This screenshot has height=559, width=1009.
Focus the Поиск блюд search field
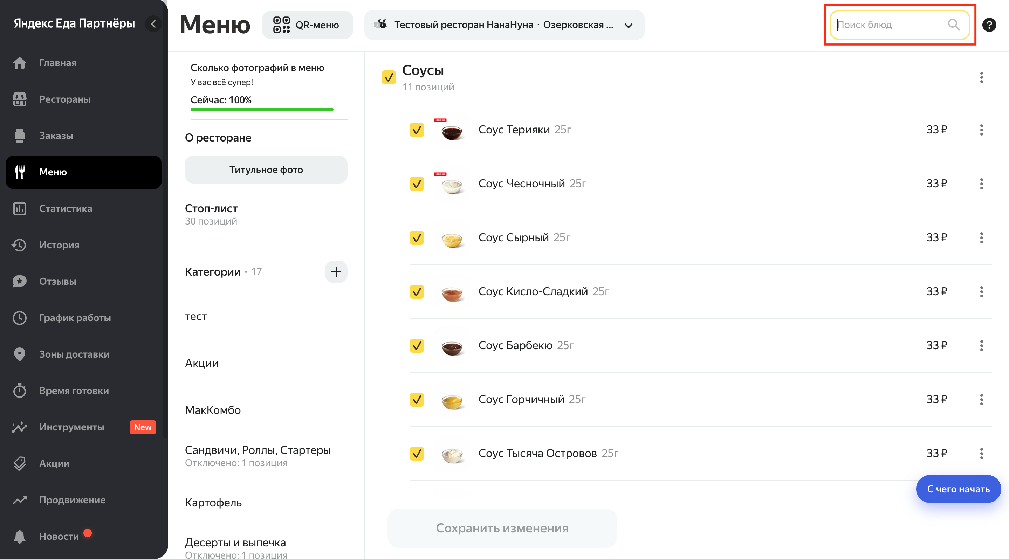pos(899,25)
